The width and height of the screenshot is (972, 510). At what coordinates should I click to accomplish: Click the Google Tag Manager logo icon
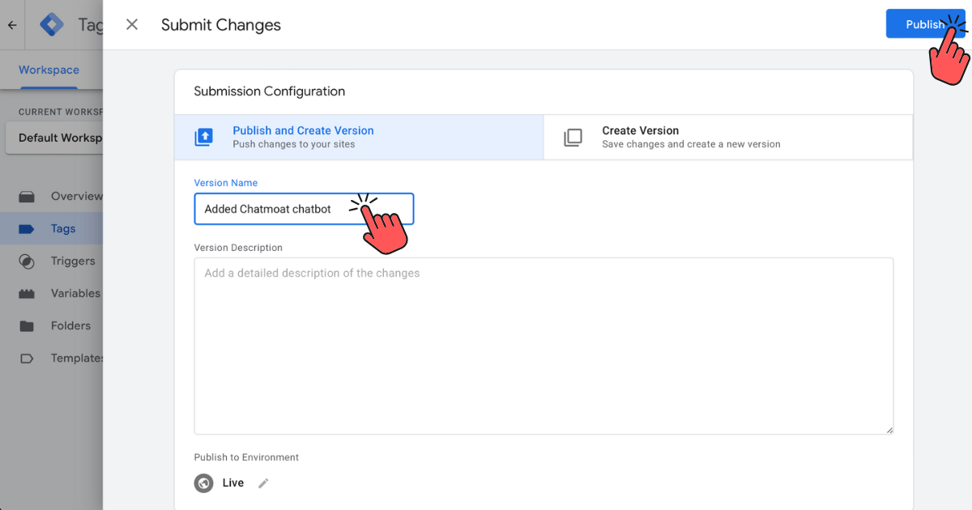(x=52, y=24)
